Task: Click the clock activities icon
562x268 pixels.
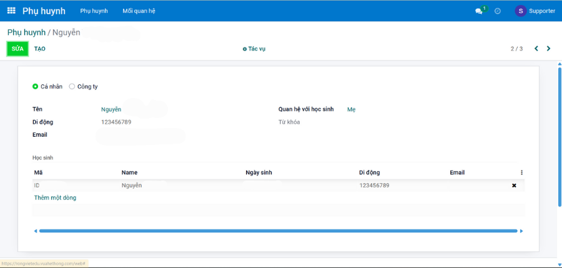Action: [498, 11]
